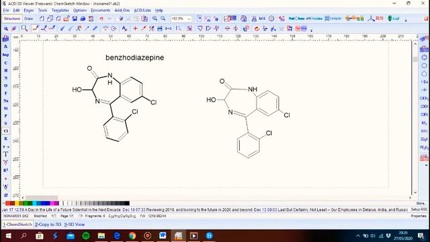The height and width of the screenshot is (242, 430).
Task: Open Microsoft Word from the taskbar
Action: pyautogui.click(x=163, y=236)
